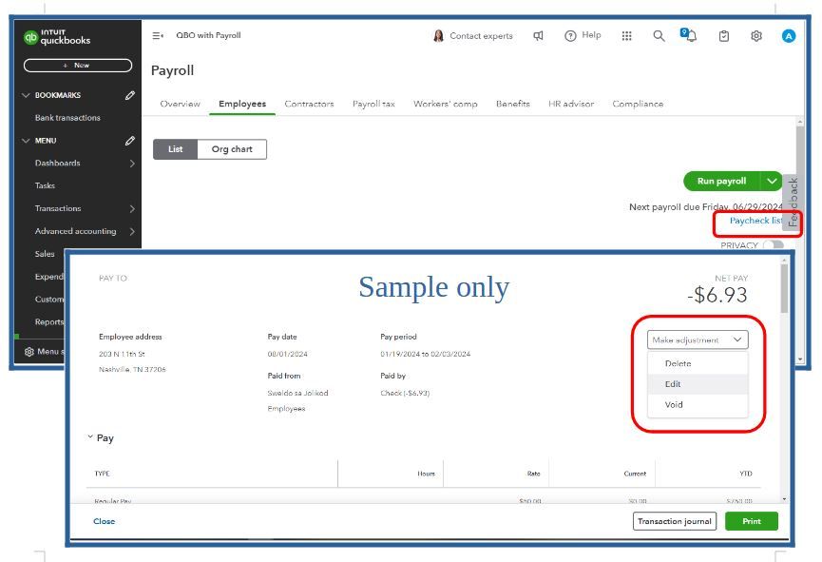
Task: Click the Feedback side tab
Action: click(793, 202)
